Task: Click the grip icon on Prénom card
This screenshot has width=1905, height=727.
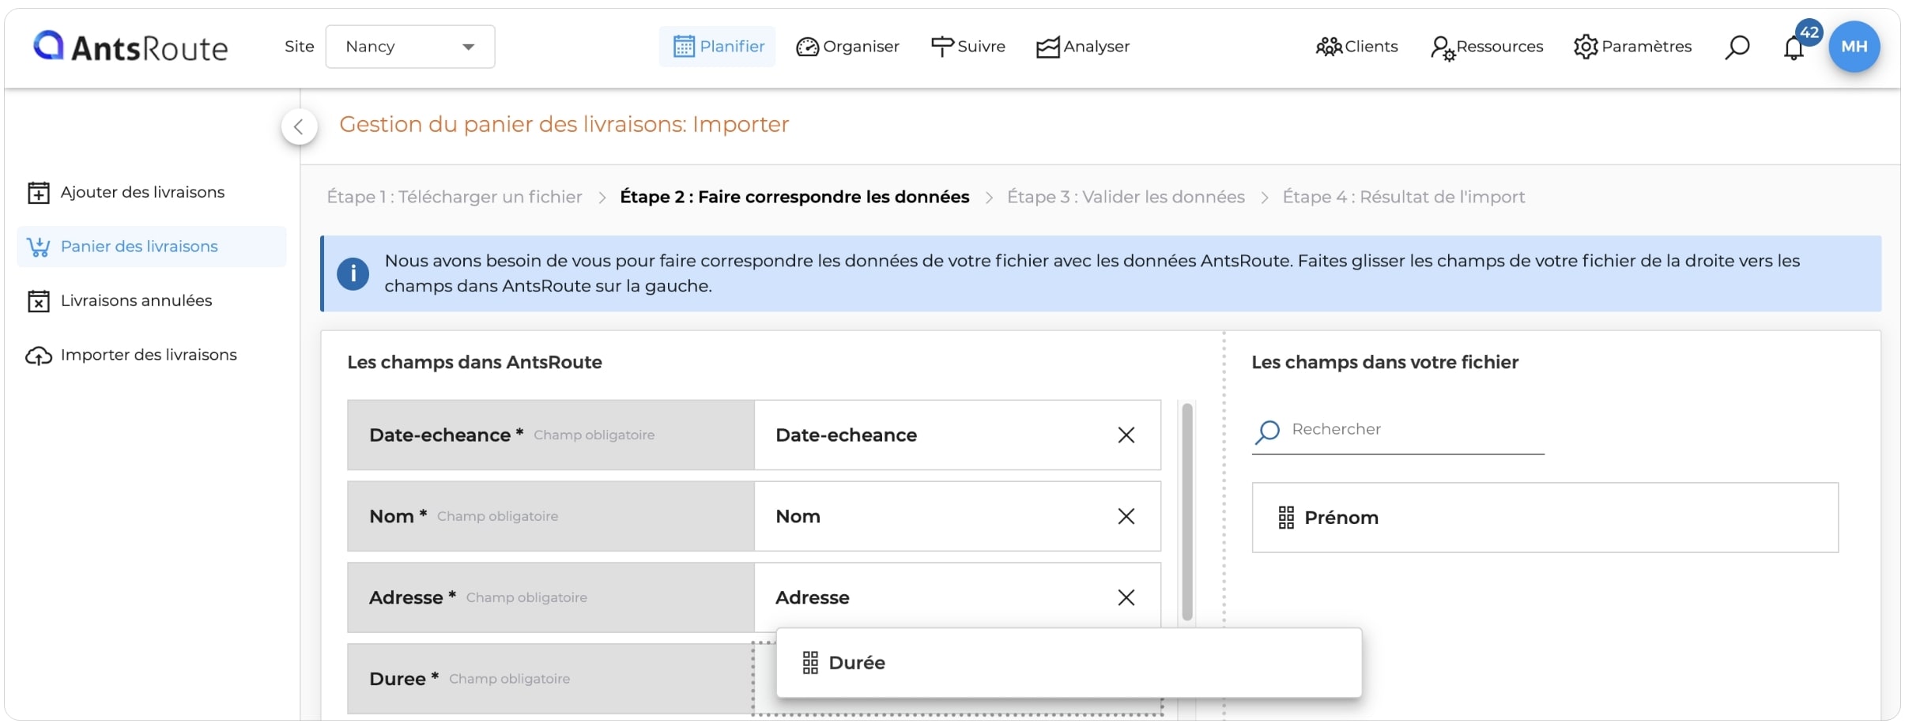Action: (x=1286, y=518)
